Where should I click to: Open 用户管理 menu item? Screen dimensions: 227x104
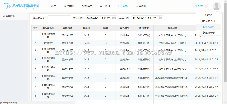[105, 6]
